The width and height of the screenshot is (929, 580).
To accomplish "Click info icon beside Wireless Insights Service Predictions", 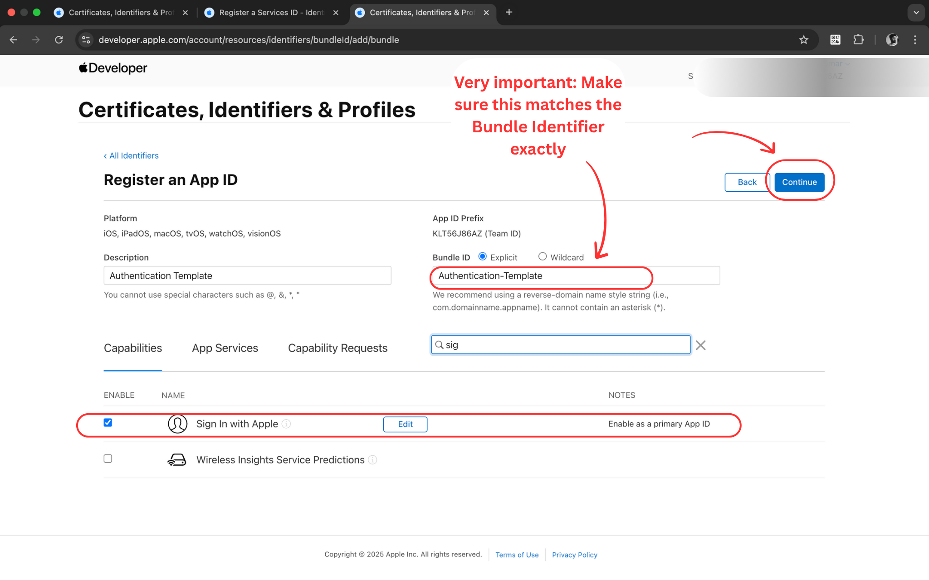I will tap(372, 460).
